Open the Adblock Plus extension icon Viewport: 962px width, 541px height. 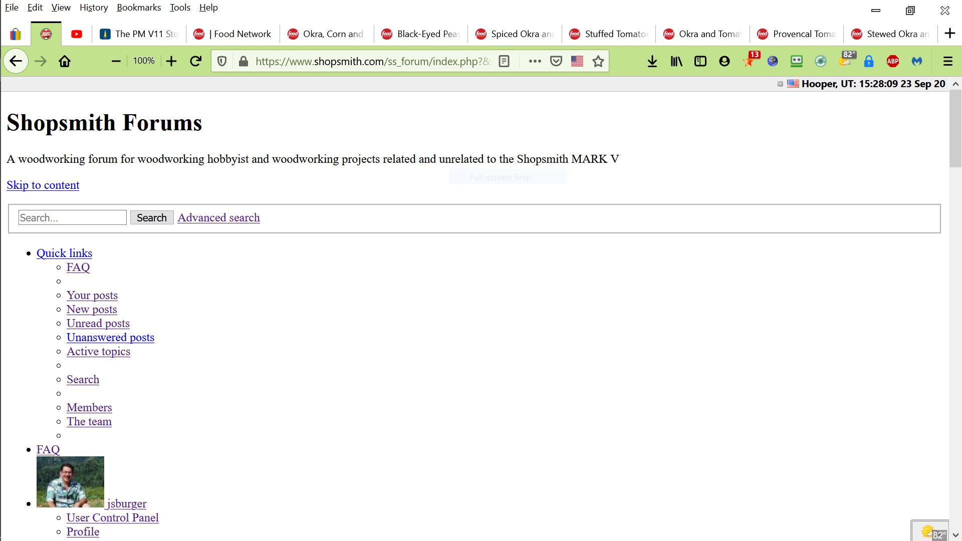[x=893, y=61]
